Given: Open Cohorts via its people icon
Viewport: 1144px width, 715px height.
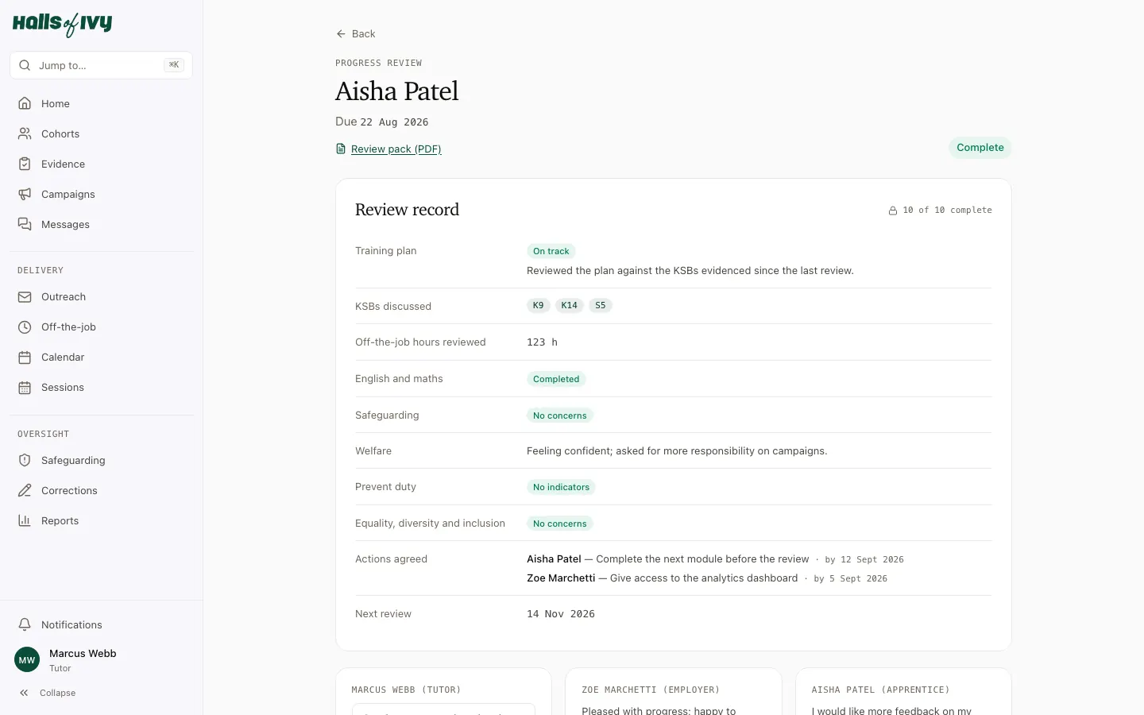Looking at the screenshot, I should click(x=25, y=133).
